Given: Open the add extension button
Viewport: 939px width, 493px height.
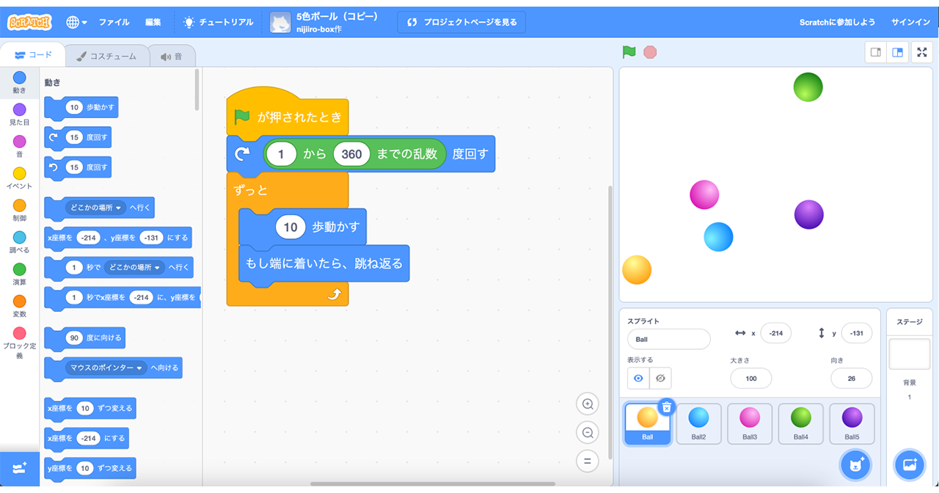Looking at the screenshot, I should coord(20,468).
